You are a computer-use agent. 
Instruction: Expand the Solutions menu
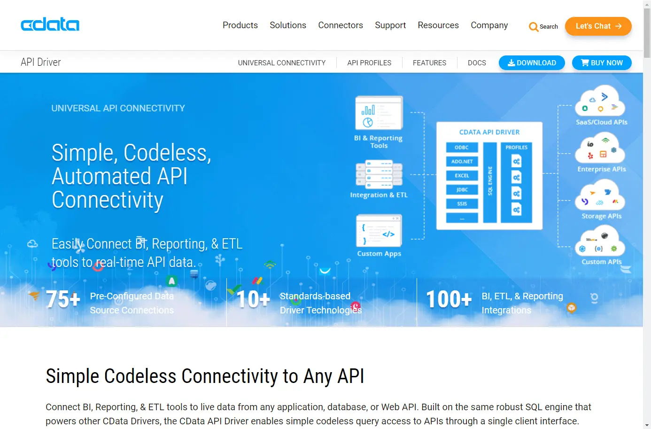pyautogui.click(x=288, y=25)
